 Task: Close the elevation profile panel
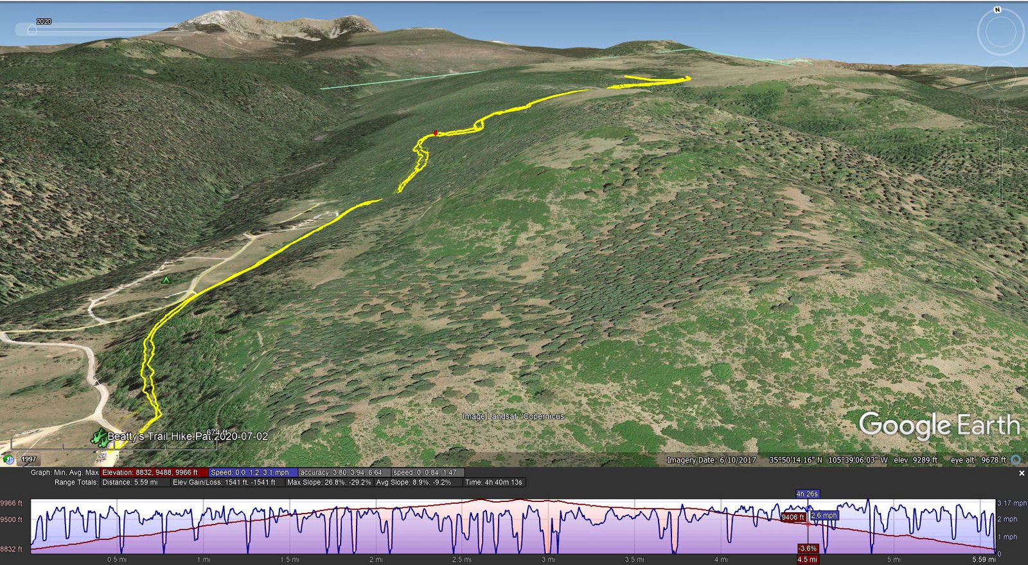coord(1022,473)
